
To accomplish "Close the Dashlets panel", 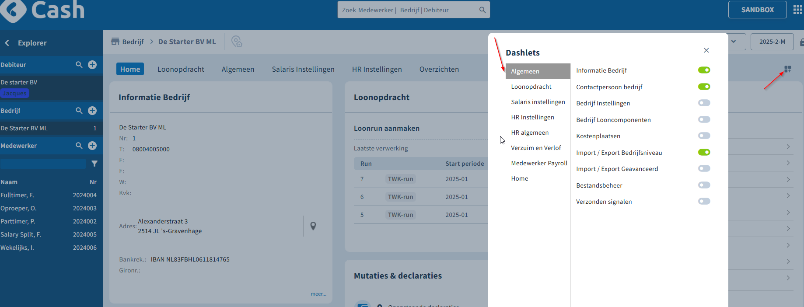I will (x=706, y=50).
